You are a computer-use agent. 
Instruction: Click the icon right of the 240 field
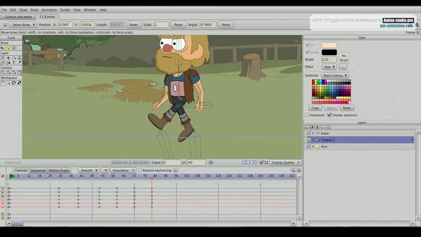pos(210,163)
